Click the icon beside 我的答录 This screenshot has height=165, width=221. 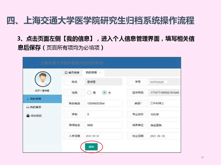pyautogui.click(x=28, y=108)
